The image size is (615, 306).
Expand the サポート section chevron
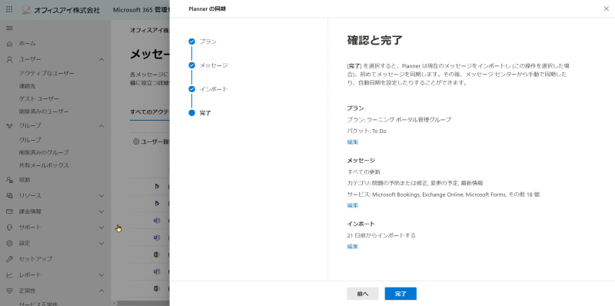[101, 227]
